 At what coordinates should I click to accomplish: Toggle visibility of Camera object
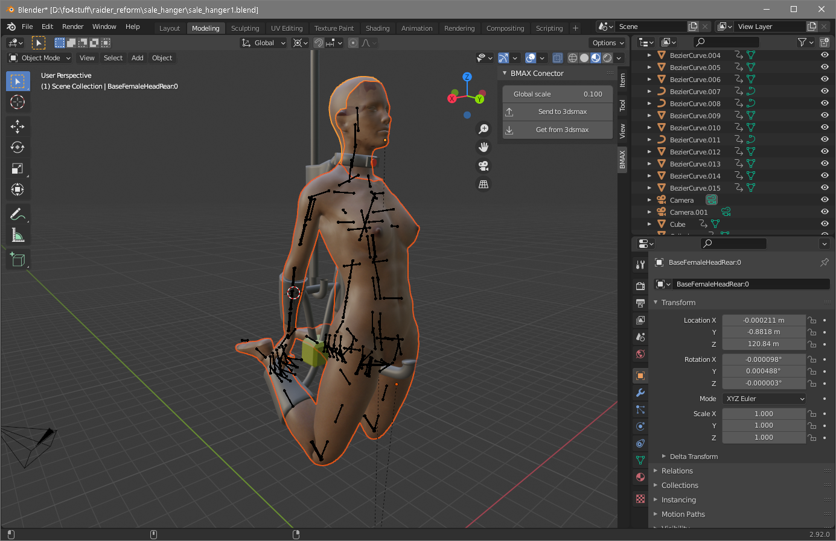pyautogui.click(x=825, y=200)
